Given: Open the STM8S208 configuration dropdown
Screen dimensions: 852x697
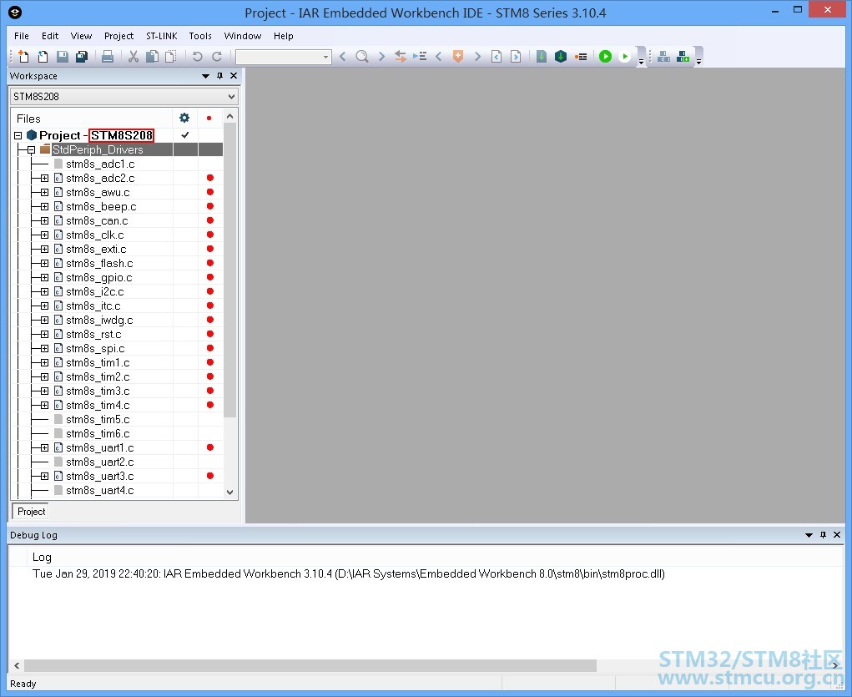Looking at the screenshot, I should tap(124, 96).
